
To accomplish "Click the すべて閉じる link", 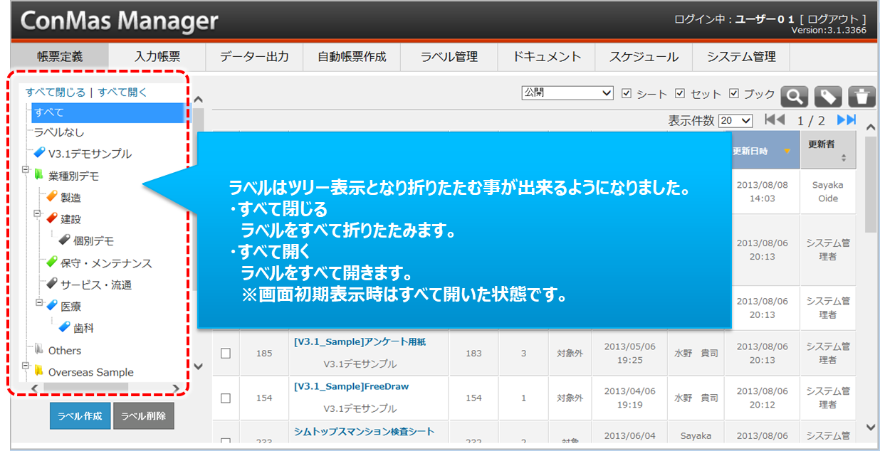I will (55, 92).
